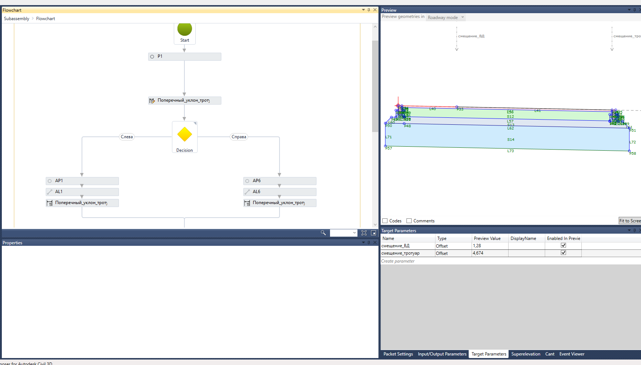641x365 pixels.
Task: Click the search magnifier in flowchart toolbar
Action: coord(323,233)
